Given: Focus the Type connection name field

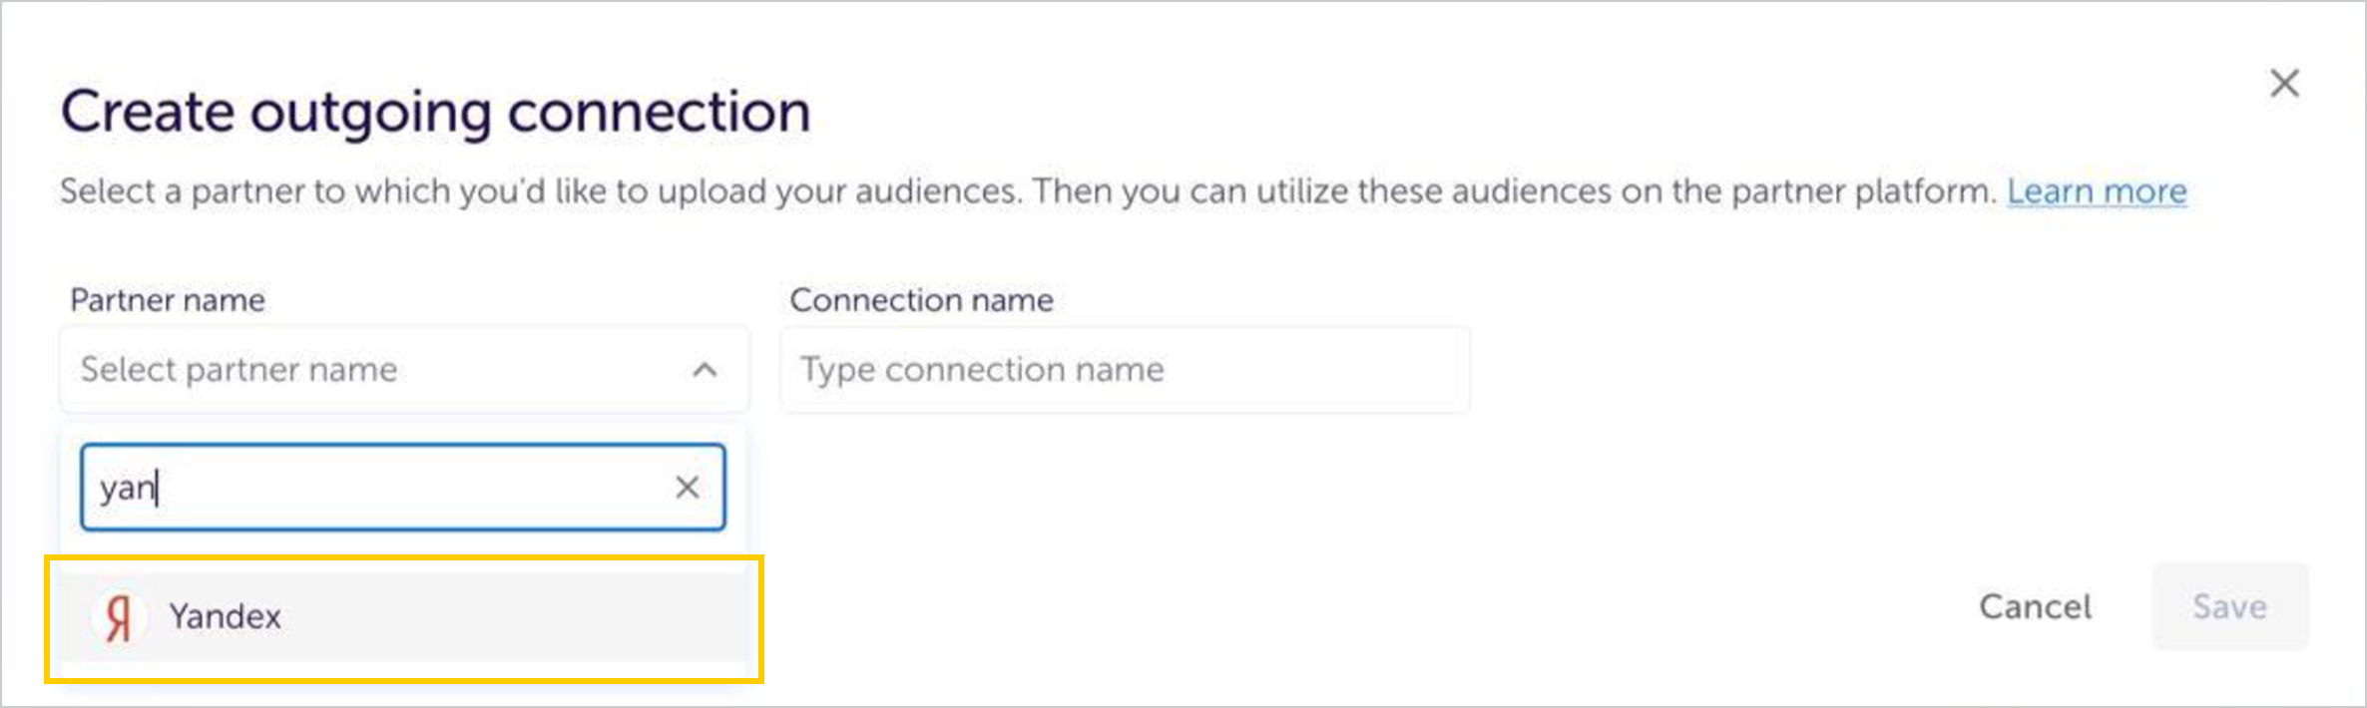Looking at the screenshot, I should click(x=1125, y=370).
